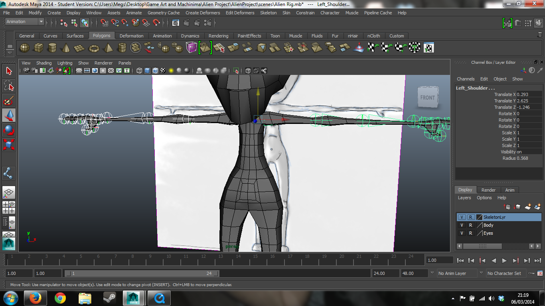
Task: Create a polygon sphere from the Polygons shelf
Action: click(24, 47)
